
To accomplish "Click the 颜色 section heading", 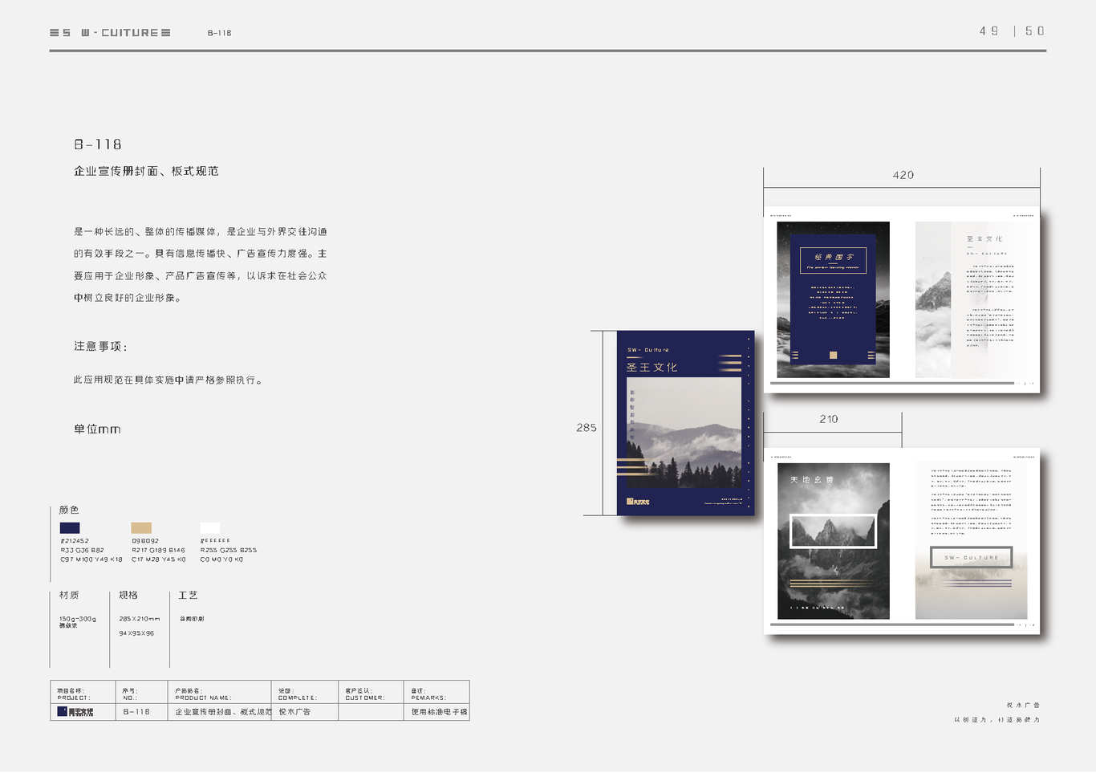I will click(x=69, y=510).
